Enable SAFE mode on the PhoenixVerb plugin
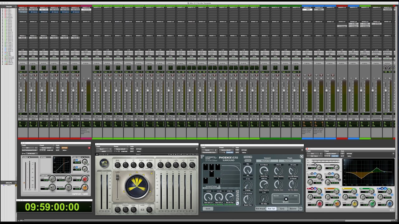Screen dimensions: 399x224 pyautogui.click(x=237, y=152)
